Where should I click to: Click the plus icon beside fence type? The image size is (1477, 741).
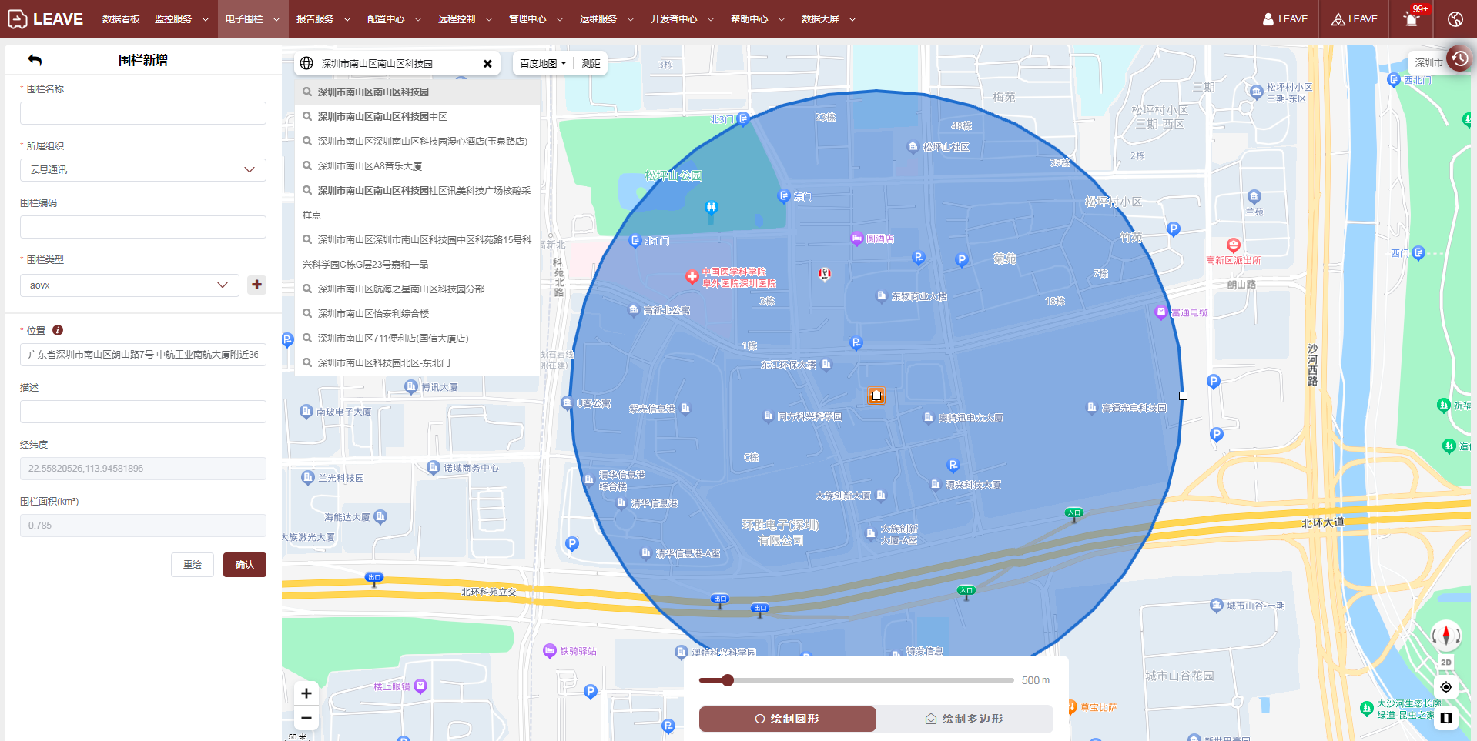256,285
